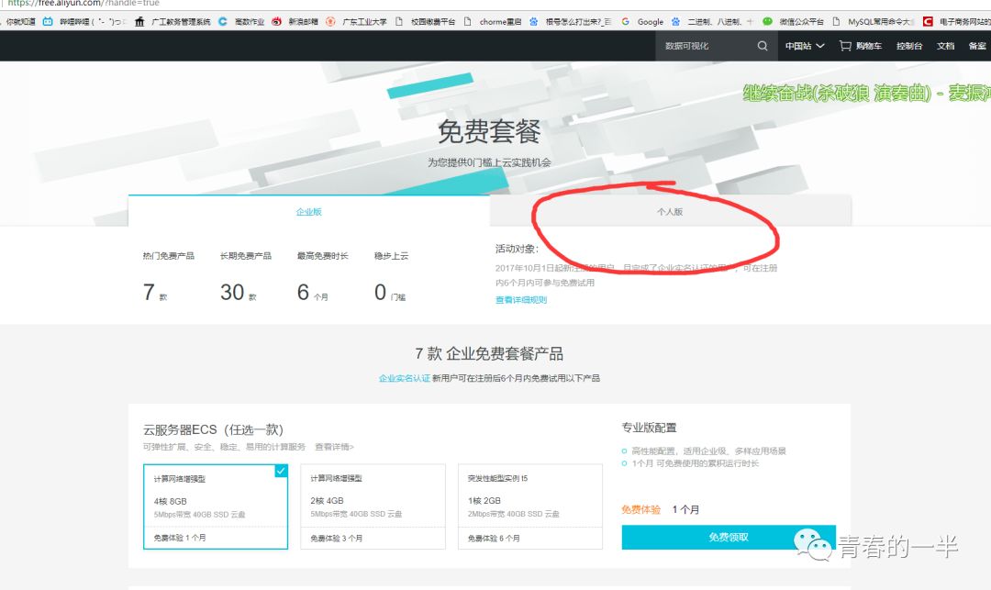Switch to the 个人版 tab
The height and width of the screenshot is (590, 991).
click(x=670, y=211)
